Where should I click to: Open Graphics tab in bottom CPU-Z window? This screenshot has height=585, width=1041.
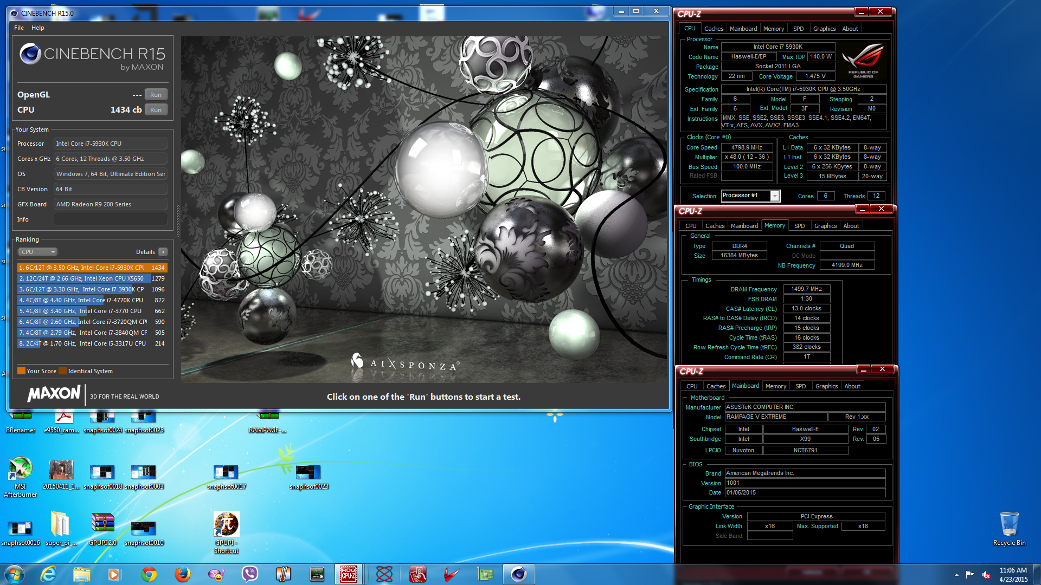(x=826, y=386)
